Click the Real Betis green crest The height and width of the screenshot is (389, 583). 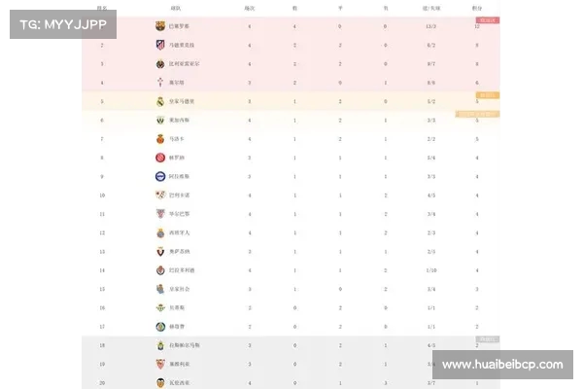[160, 307]
